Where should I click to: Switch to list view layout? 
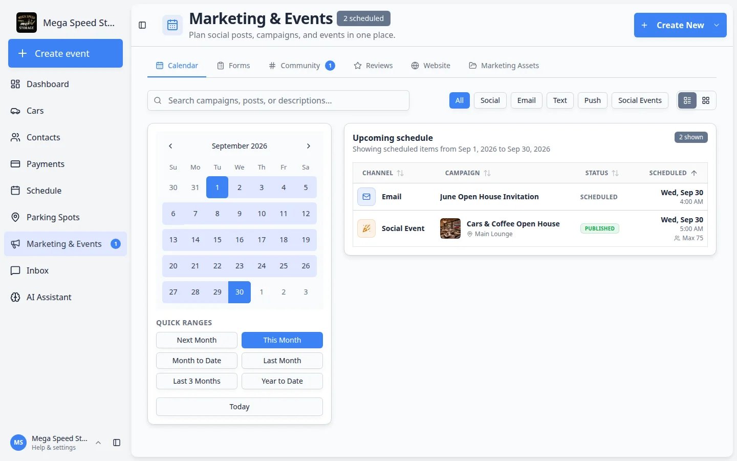(687, 100)
